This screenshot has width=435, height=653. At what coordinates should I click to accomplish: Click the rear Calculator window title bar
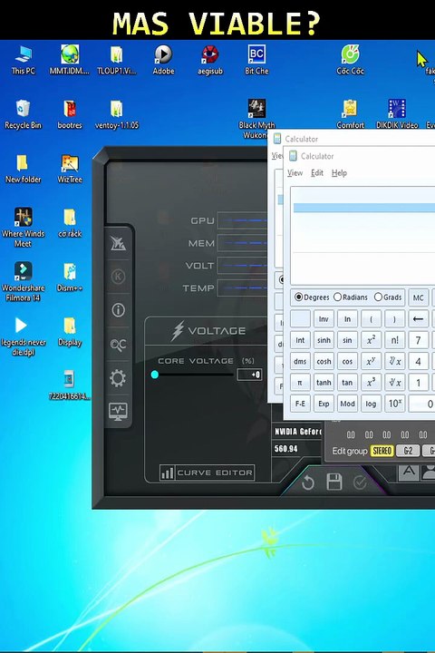pyautogui.click(x=352, y=138)
